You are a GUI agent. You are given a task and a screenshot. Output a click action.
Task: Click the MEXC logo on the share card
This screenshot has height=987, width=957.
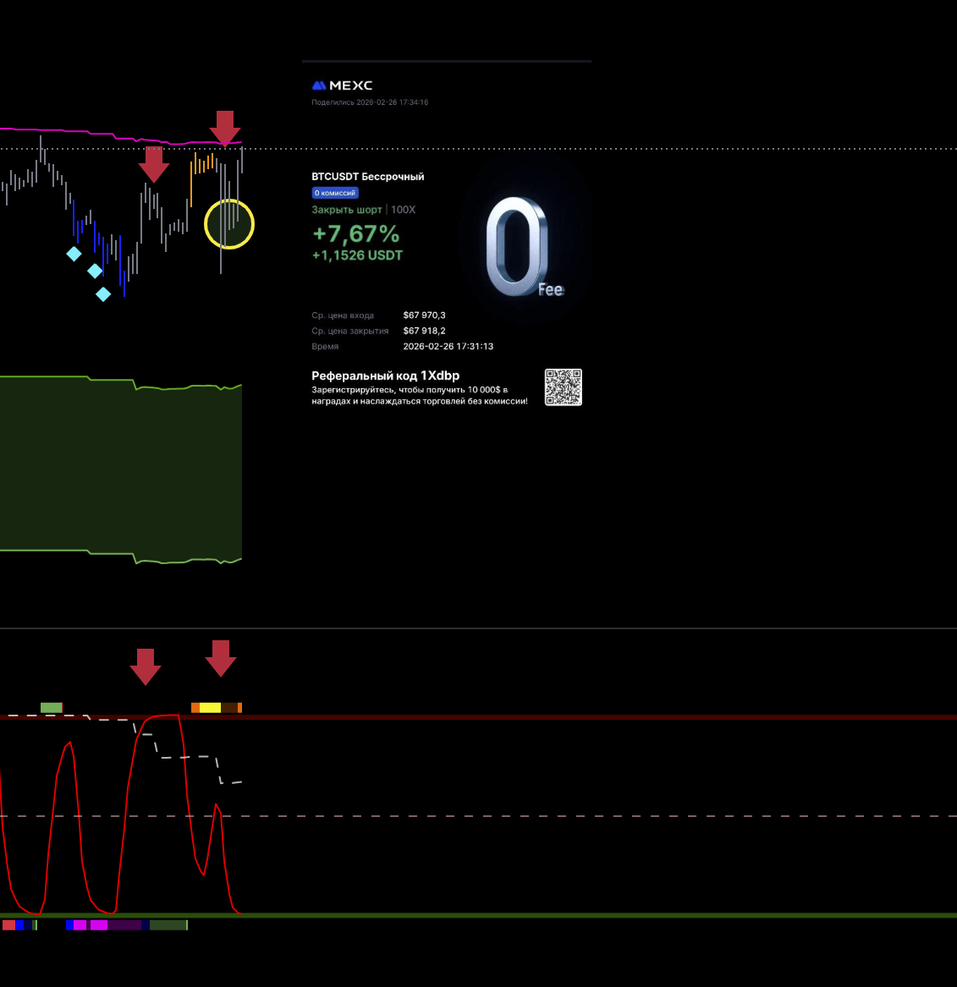(342, 85)
